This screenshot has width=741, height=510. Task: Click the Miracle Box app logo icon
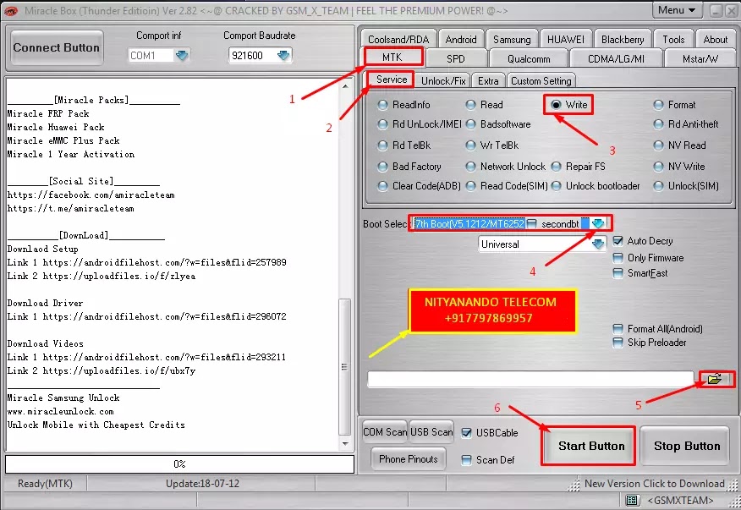point(10,10)
